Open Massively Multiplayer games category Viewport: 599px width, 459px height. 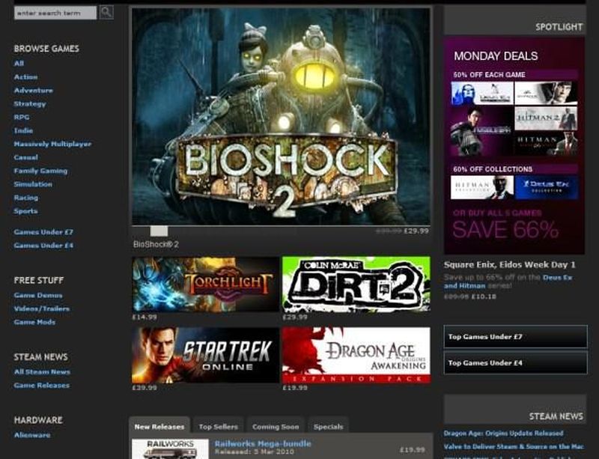point(52,144)
